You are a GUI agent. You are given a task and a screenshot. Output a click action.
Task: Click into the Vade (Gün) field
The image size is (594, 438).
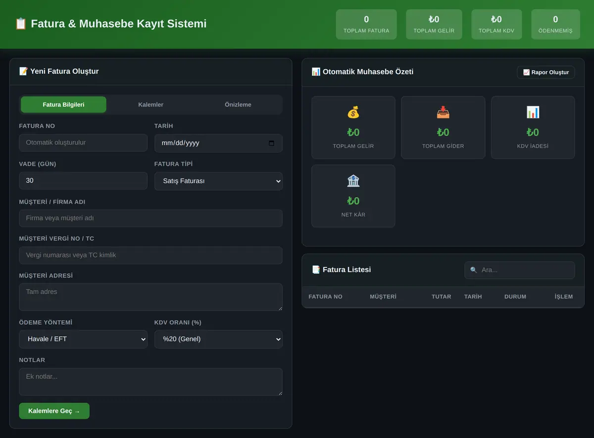83,181
